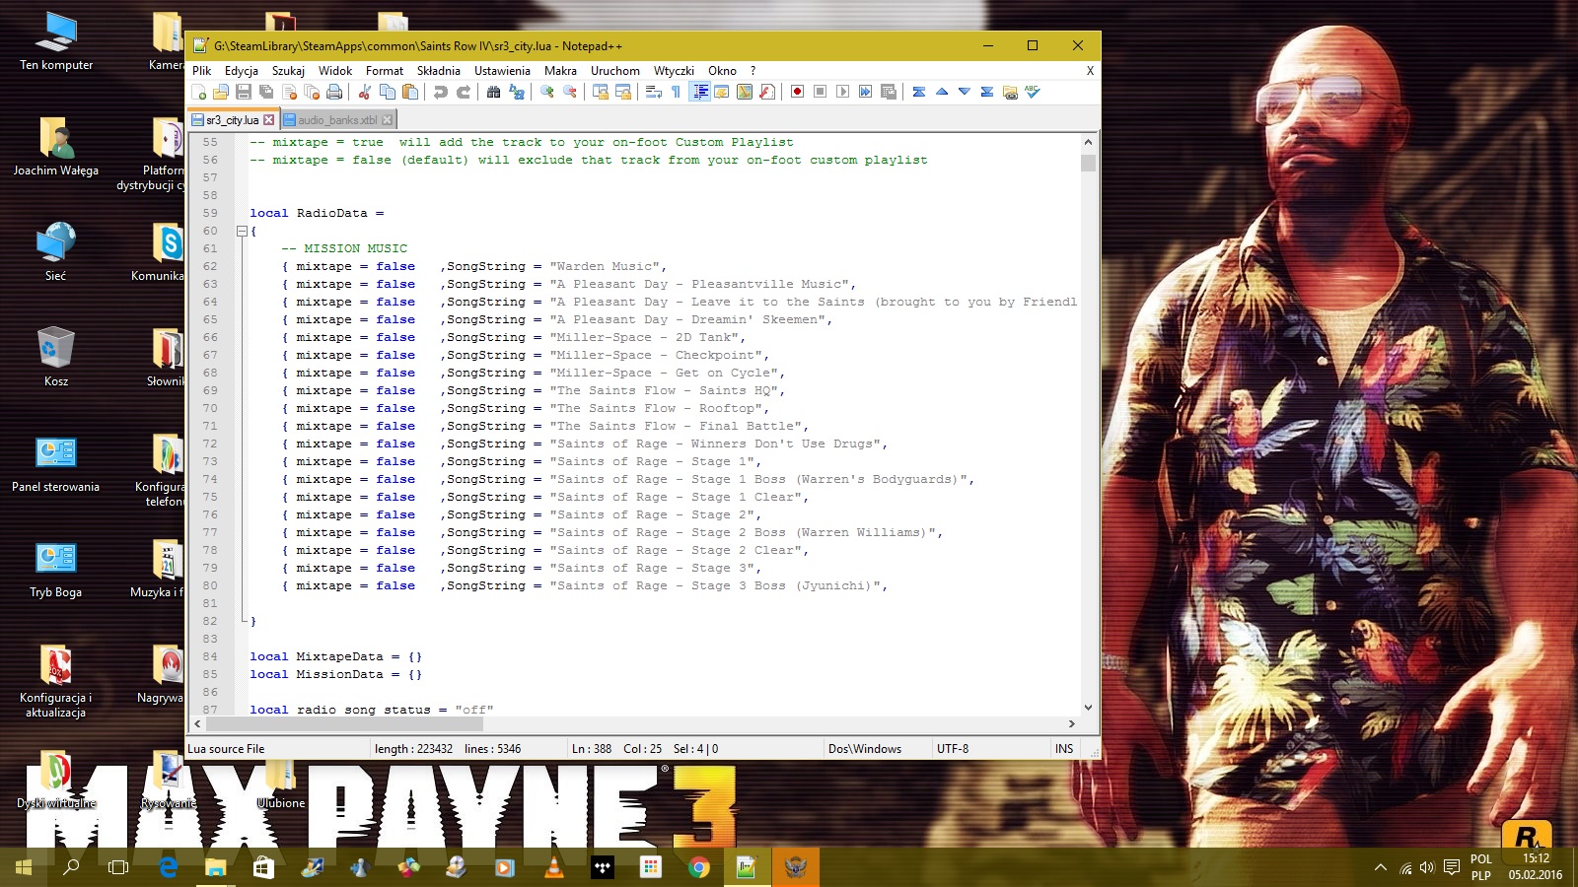Click the Paste clipboard icon

click(x=410, y=92)
